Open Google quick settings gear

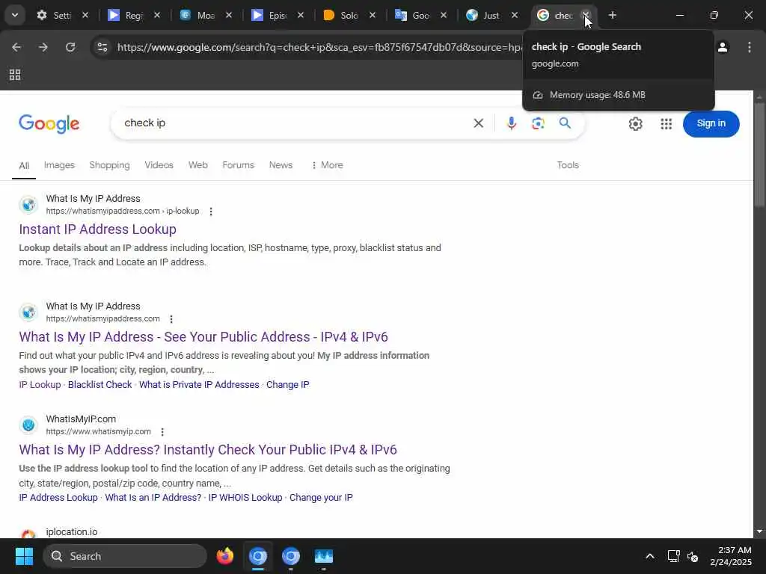(635, 124)
